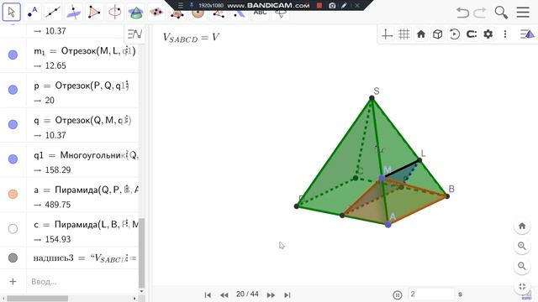Select the Intersect Two Surfaces tool
The image size is (538, 302).
[x=135, y=13]
